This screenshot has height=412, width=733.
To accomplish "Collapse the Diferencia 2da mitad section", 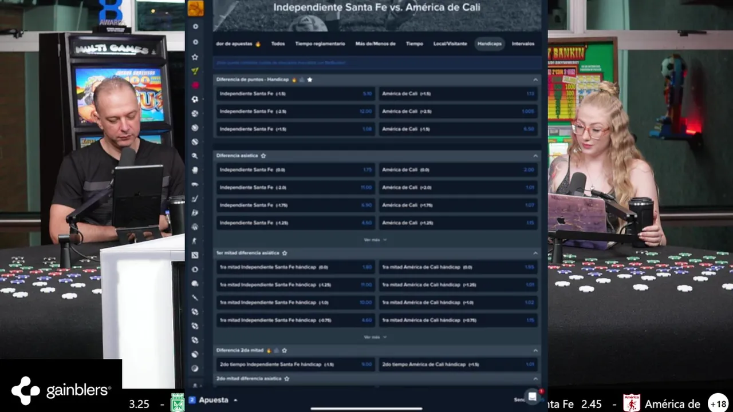I will [x=535, y=350].
